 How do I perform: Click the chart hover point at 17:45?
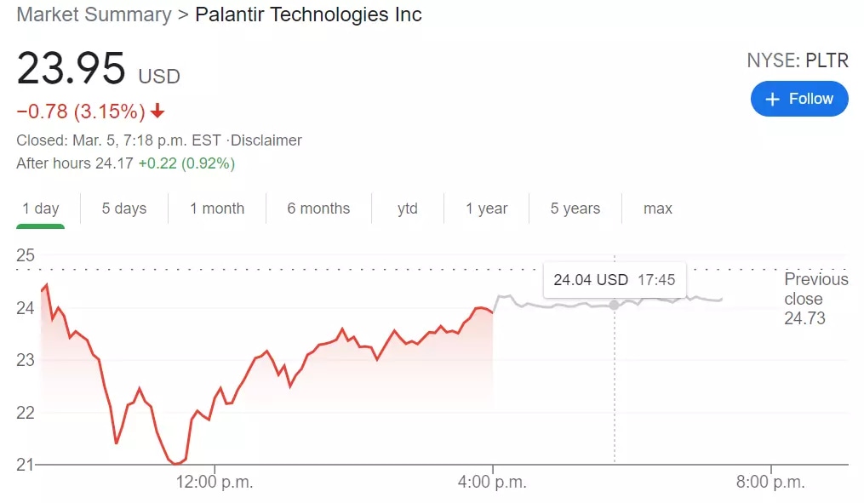tap(615, 305)
